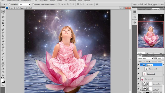Select the Brush tool

coord(3,33)
